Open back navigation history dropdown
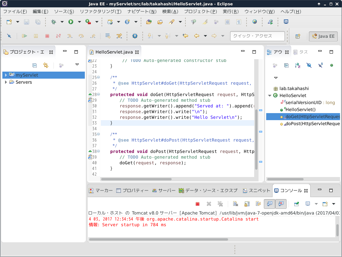This screenshot has width=342, height=257. (x=205, y=36)
